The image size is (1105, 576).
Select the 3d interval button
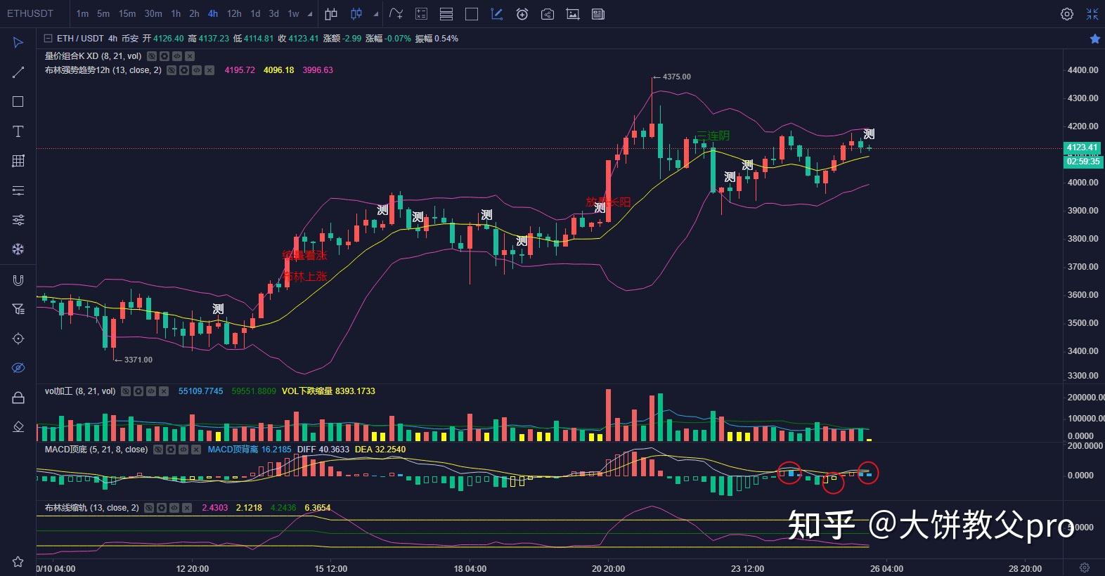point(273,14)
